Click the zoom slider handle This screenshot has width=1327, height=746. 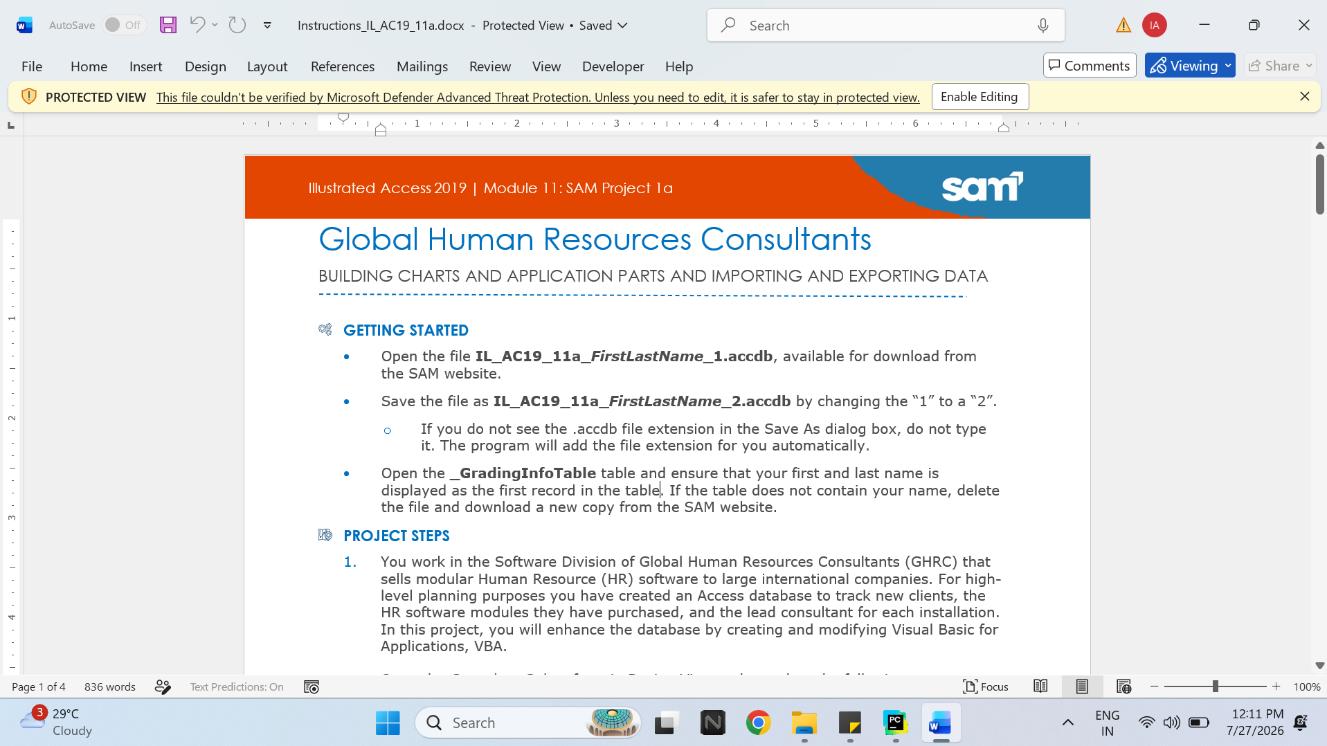click(1215, 686)
